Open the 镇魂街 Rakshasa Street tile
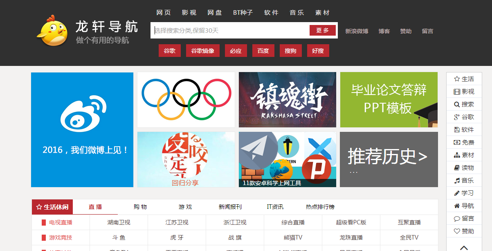Viewport: 492px width, 251px height. coord(288,100)
